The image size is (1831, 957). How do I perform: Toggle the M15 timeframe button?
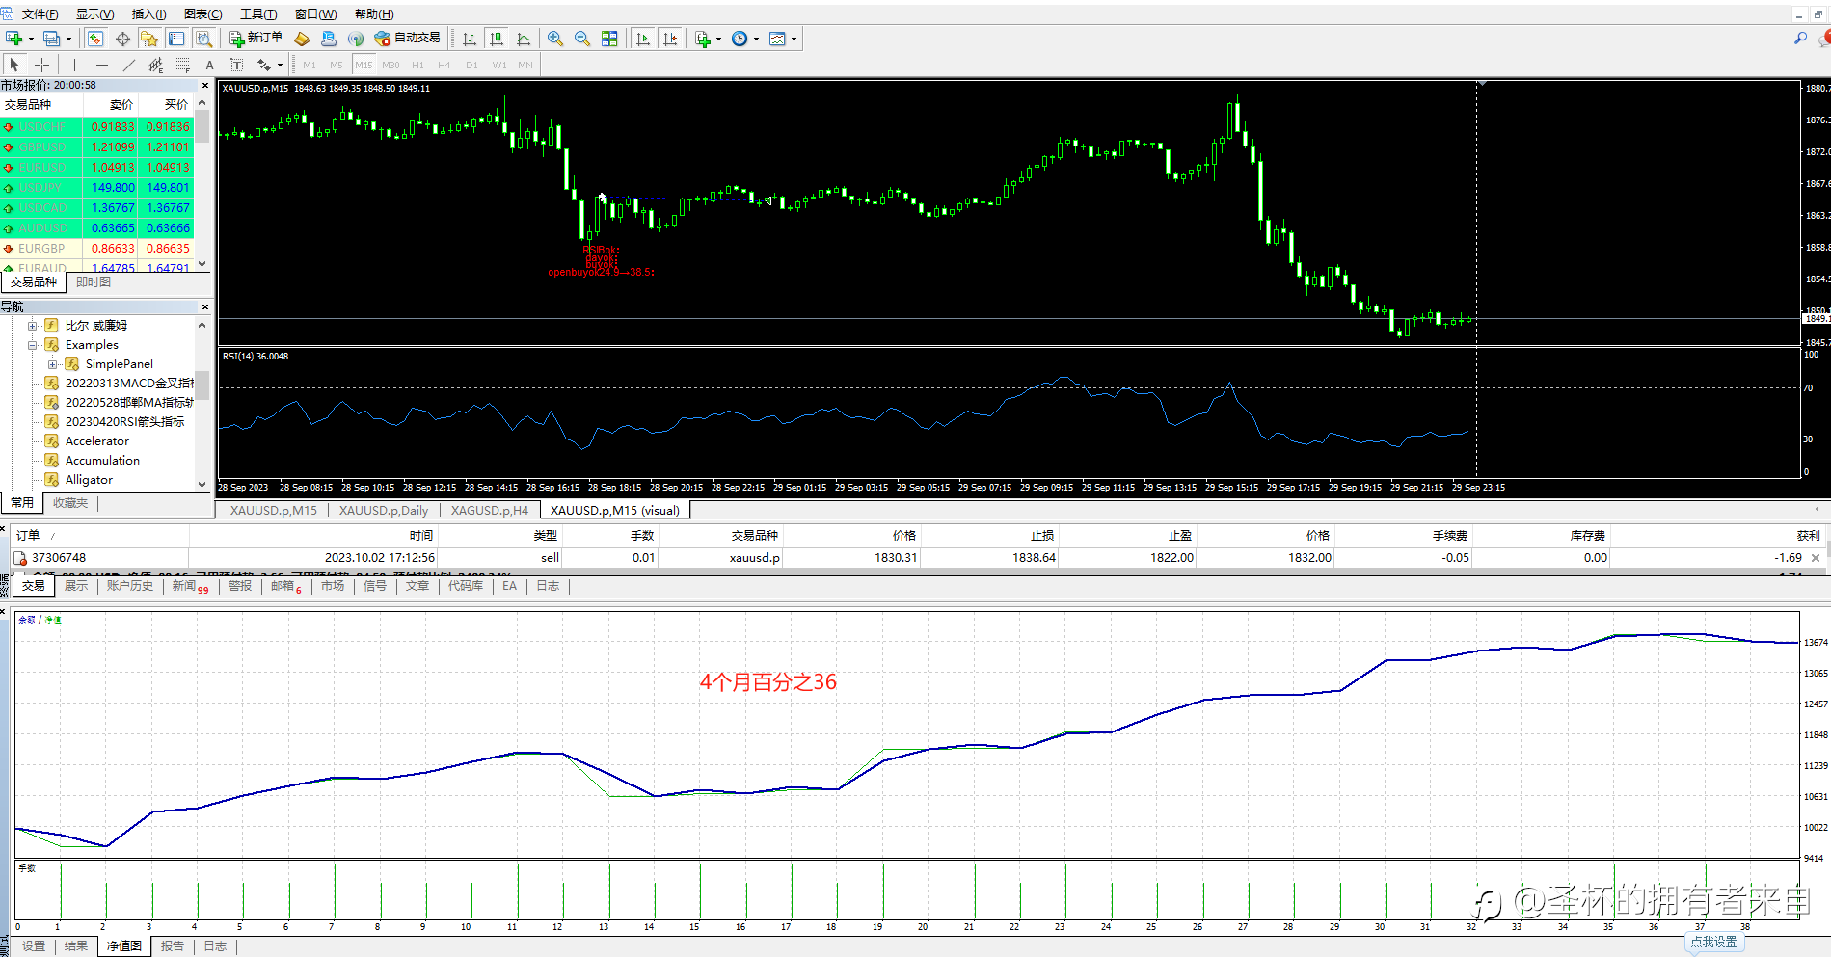(x=364, y=65)
